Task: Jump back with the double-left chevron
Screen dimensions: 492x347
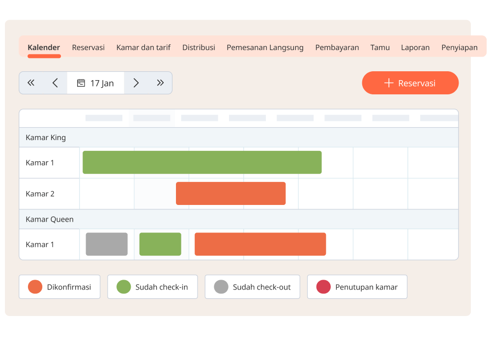Action: tap(31, 83)
